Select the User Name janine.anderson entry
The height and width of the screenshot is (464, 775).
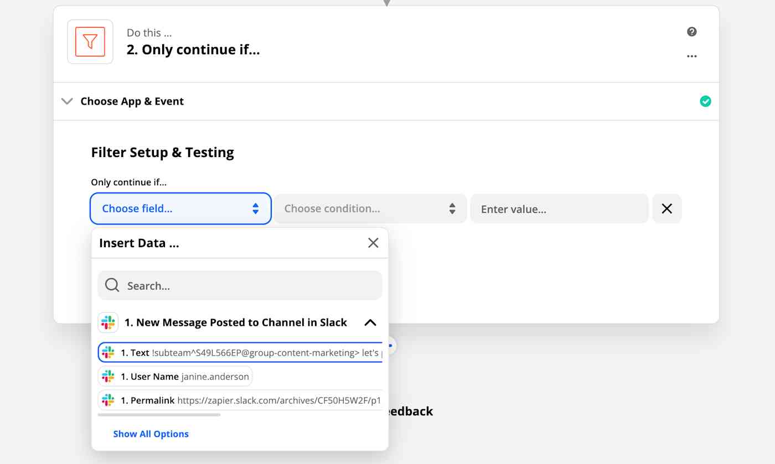[x=175, y=376]
